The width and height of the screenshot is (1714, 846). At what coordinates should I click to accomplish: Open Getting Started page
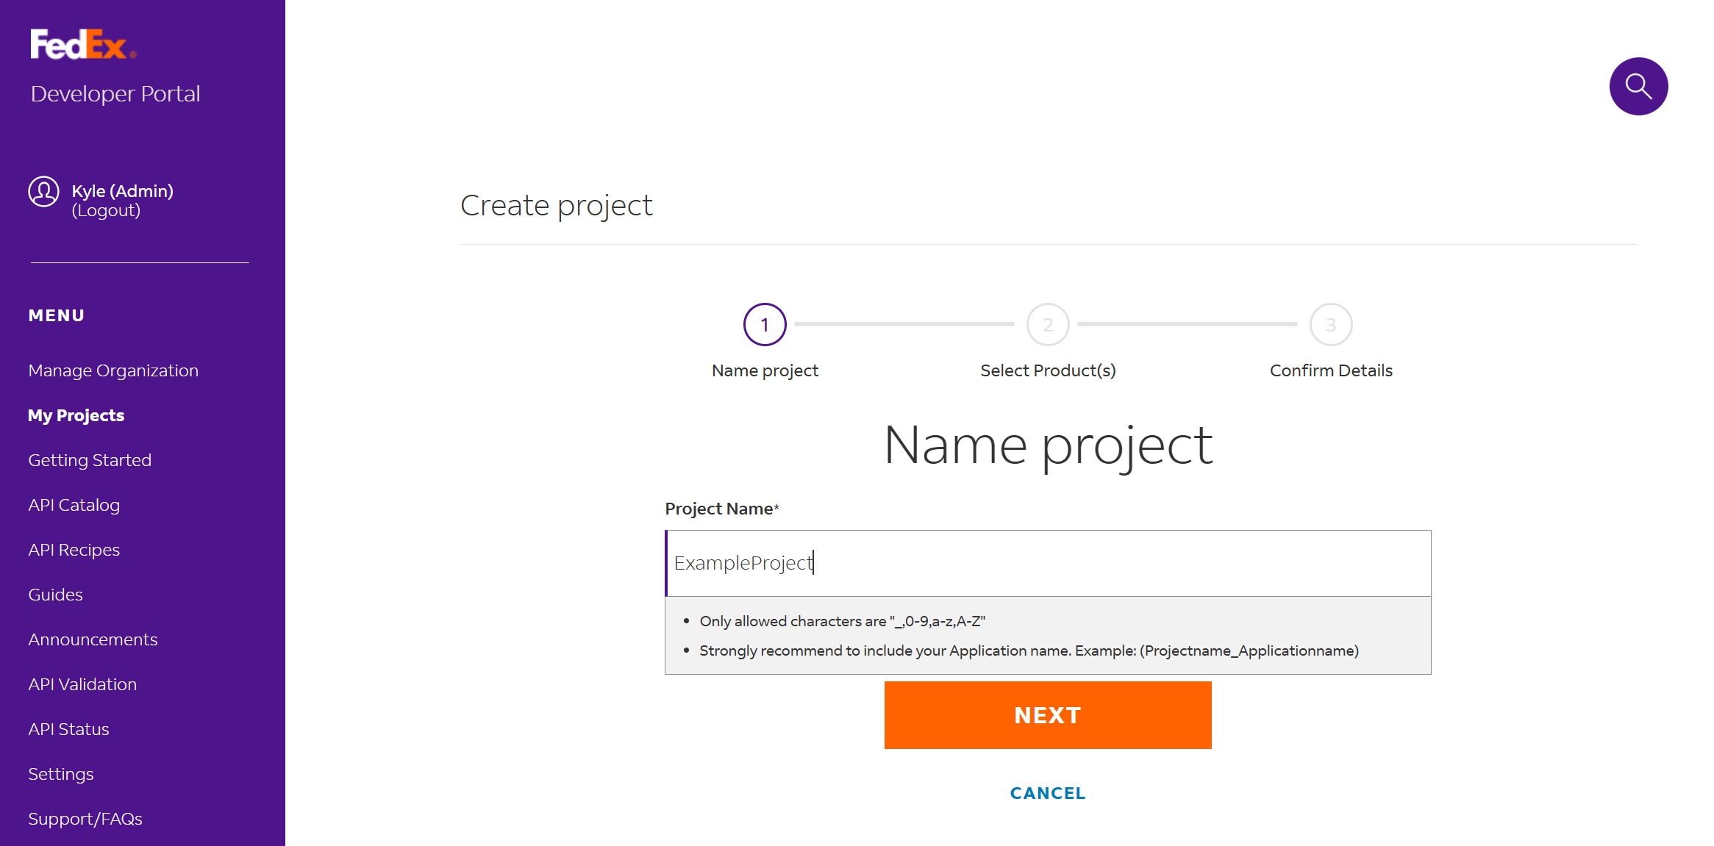point(90,460)
